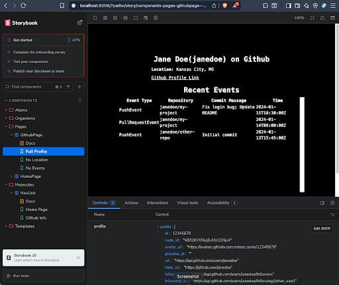Click the events table vertical scrollbar
339x285 pixels.
[x=302, y=145]
